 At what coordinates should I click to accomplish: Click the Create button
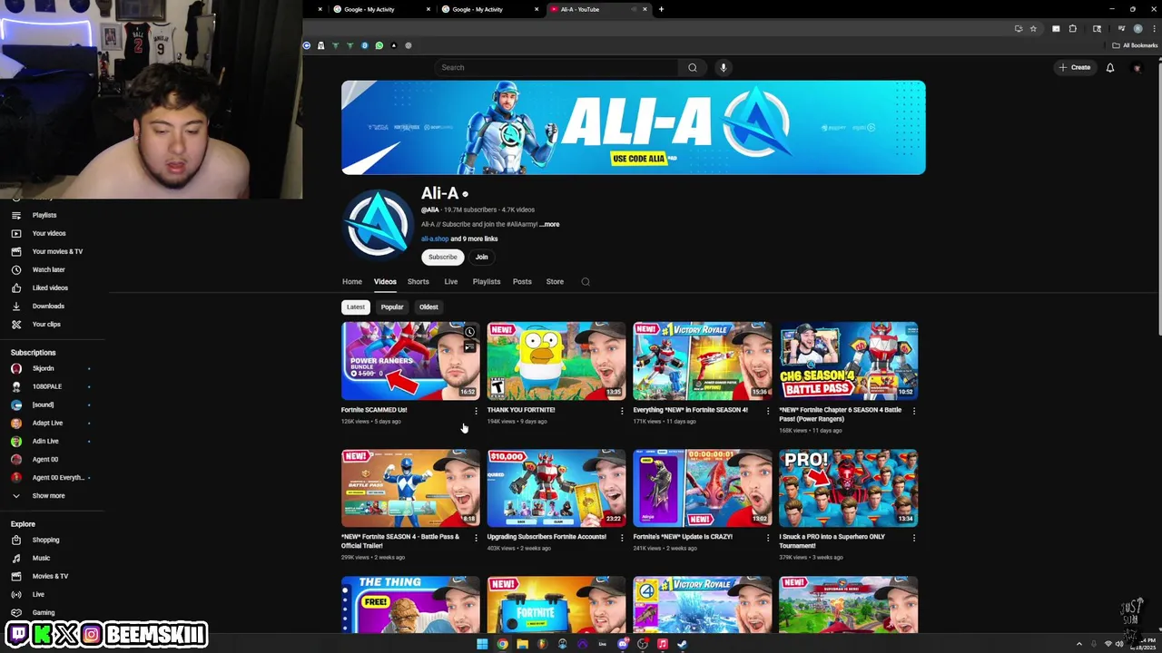point(1075,67)
